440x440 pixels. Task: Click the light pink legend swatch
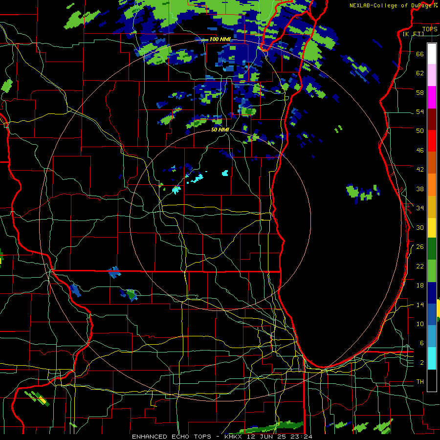coord(432,75)
